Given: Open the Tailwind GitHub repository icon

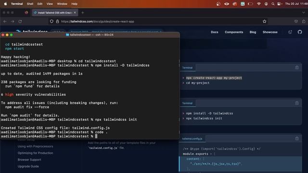Looking at the screenshot, I should point(300,32).
